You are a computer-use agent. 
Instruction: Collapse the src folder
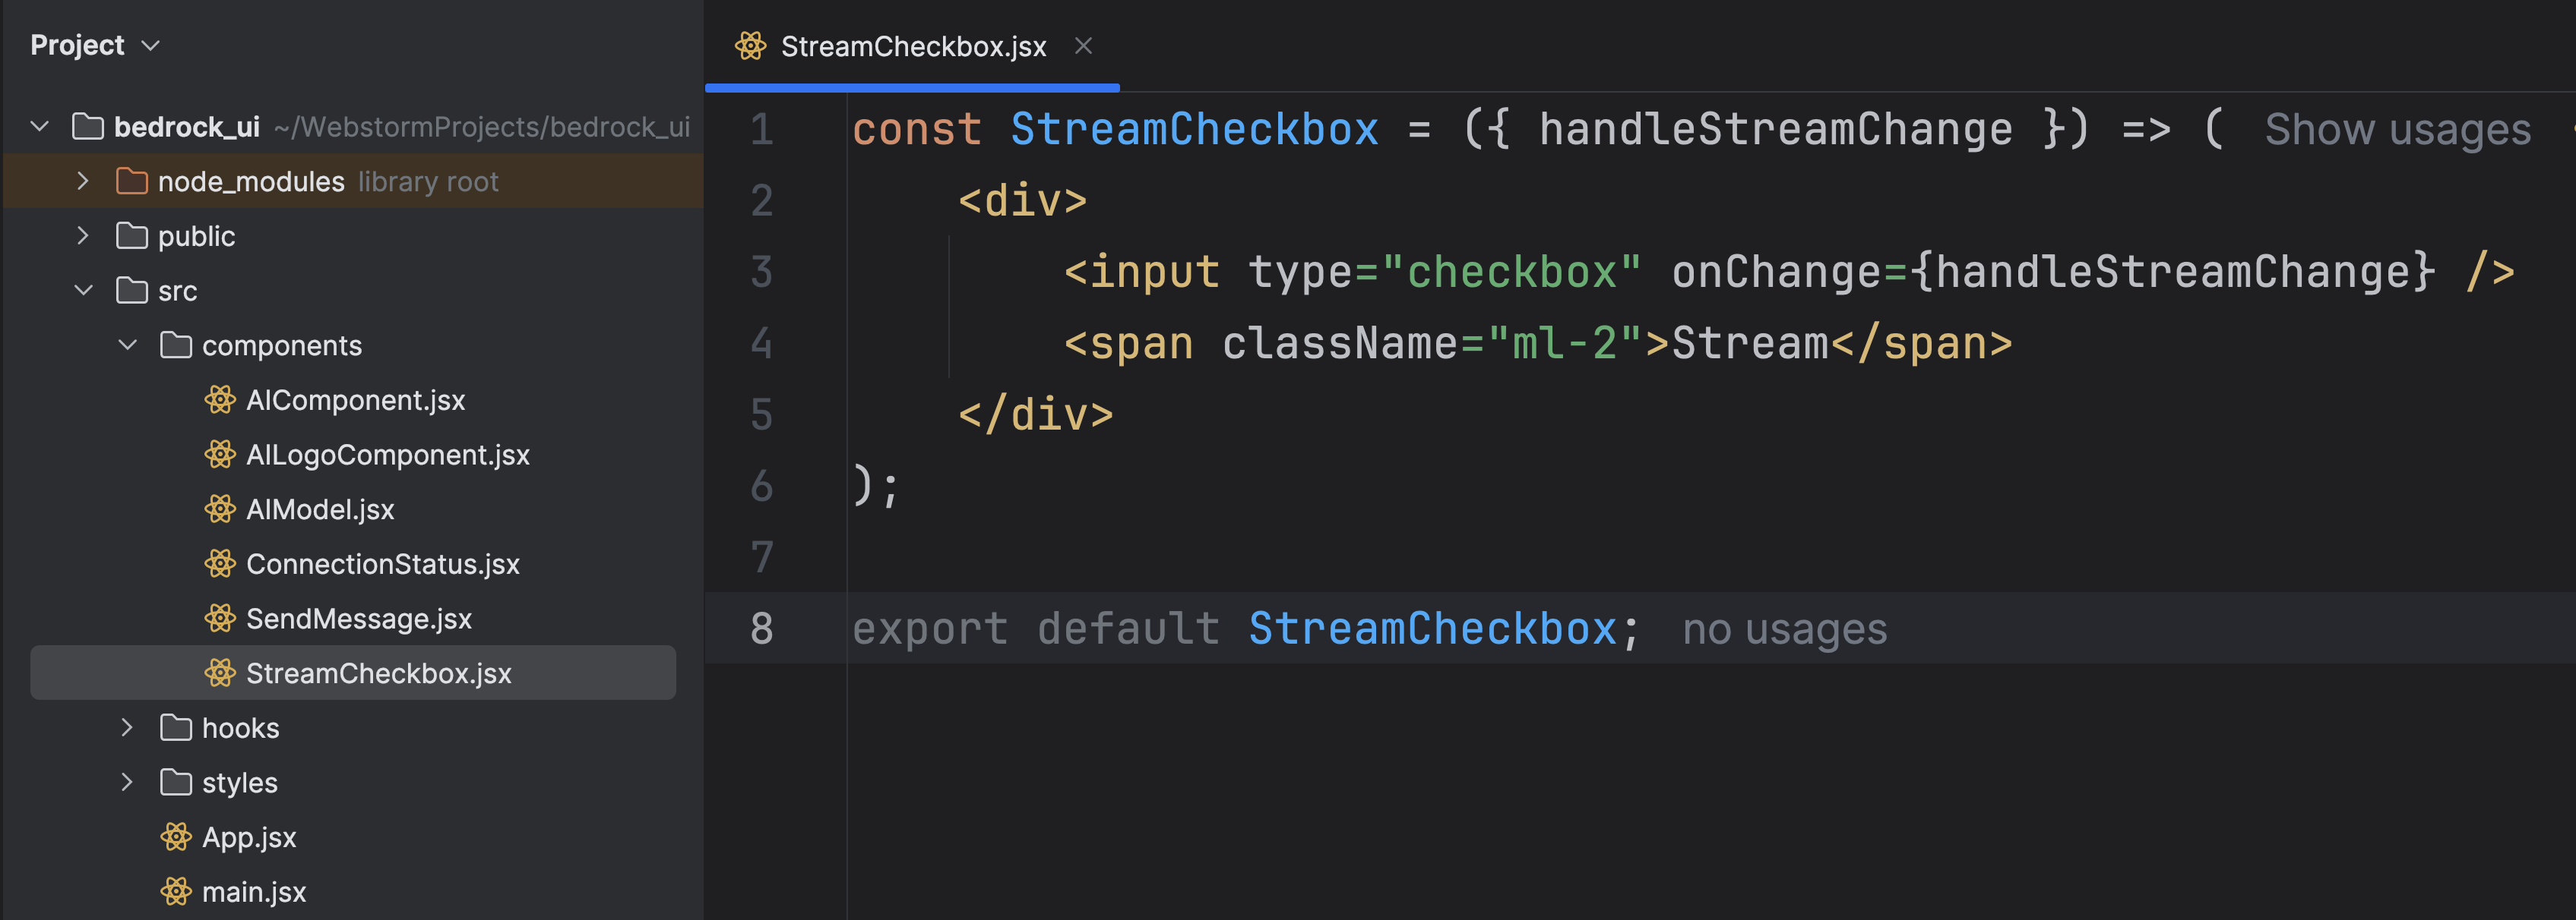tap(83, 291)
